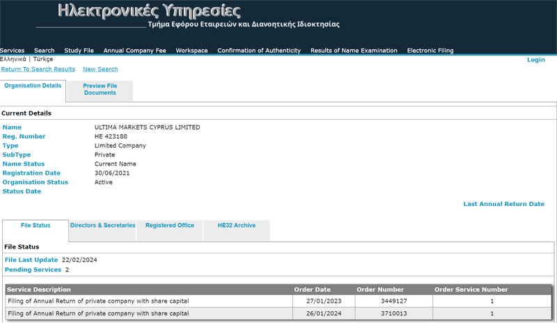Return To Search Results link
The height and width of the screenshot is (323, 557).
tap(38, 70)
